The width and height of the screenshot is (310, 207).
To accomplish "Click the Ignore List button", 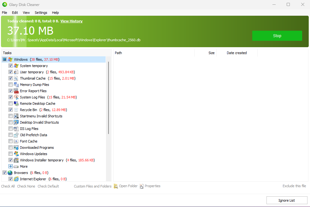I will (x=287, y=200).
